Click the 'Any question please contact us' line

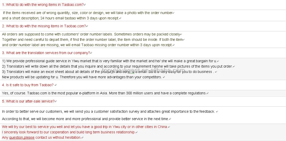click(42, 137)
